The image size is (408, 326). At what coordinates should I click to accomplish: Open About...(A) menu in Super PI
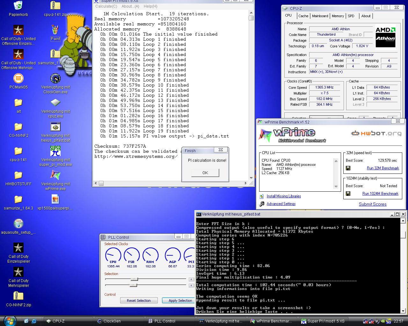click(130, 6)
